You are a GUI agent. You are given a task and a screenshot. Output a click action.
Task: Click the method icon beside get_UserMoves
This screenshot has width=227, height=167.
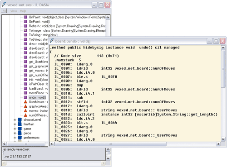[25, 62]
